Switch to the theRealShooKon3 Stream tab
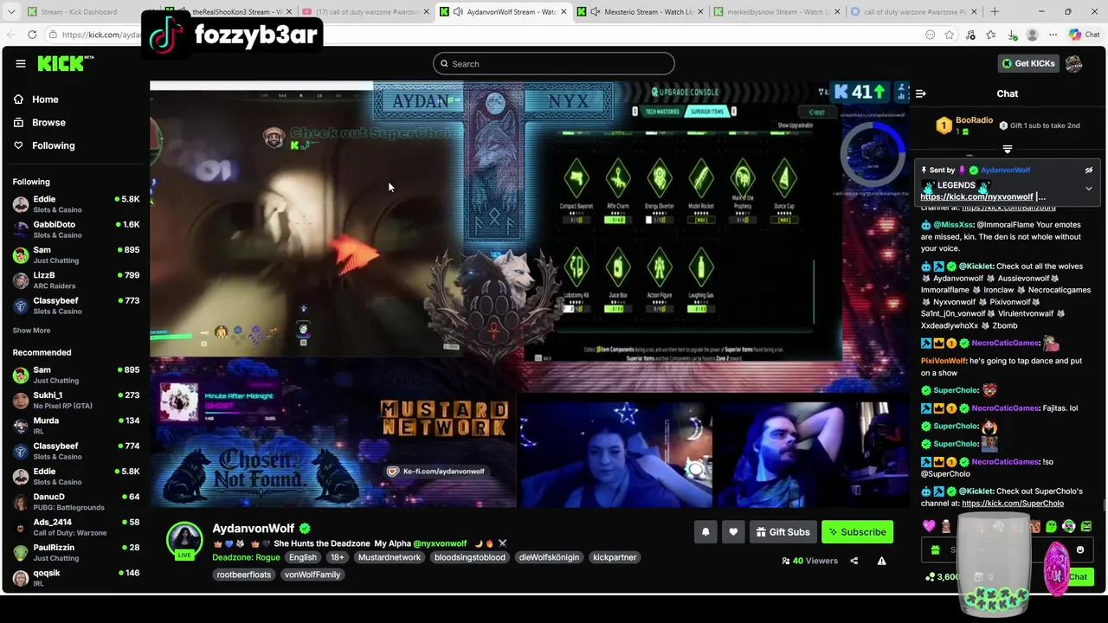 coord(228,12)
